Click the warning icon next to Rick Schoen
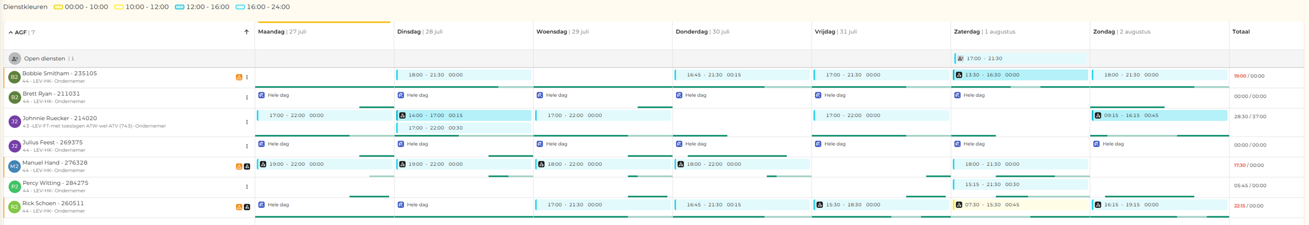 point(239,207)
